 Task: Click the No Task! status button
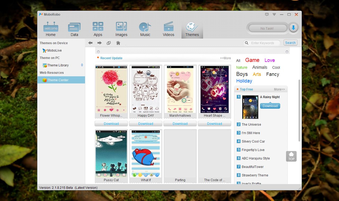point(267,28)
